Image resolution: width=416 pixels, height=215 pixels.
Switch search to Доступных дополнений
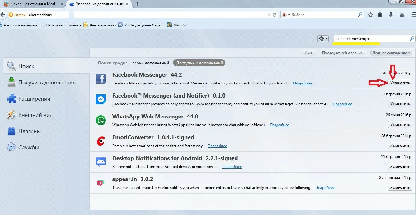tap(199, 63)
